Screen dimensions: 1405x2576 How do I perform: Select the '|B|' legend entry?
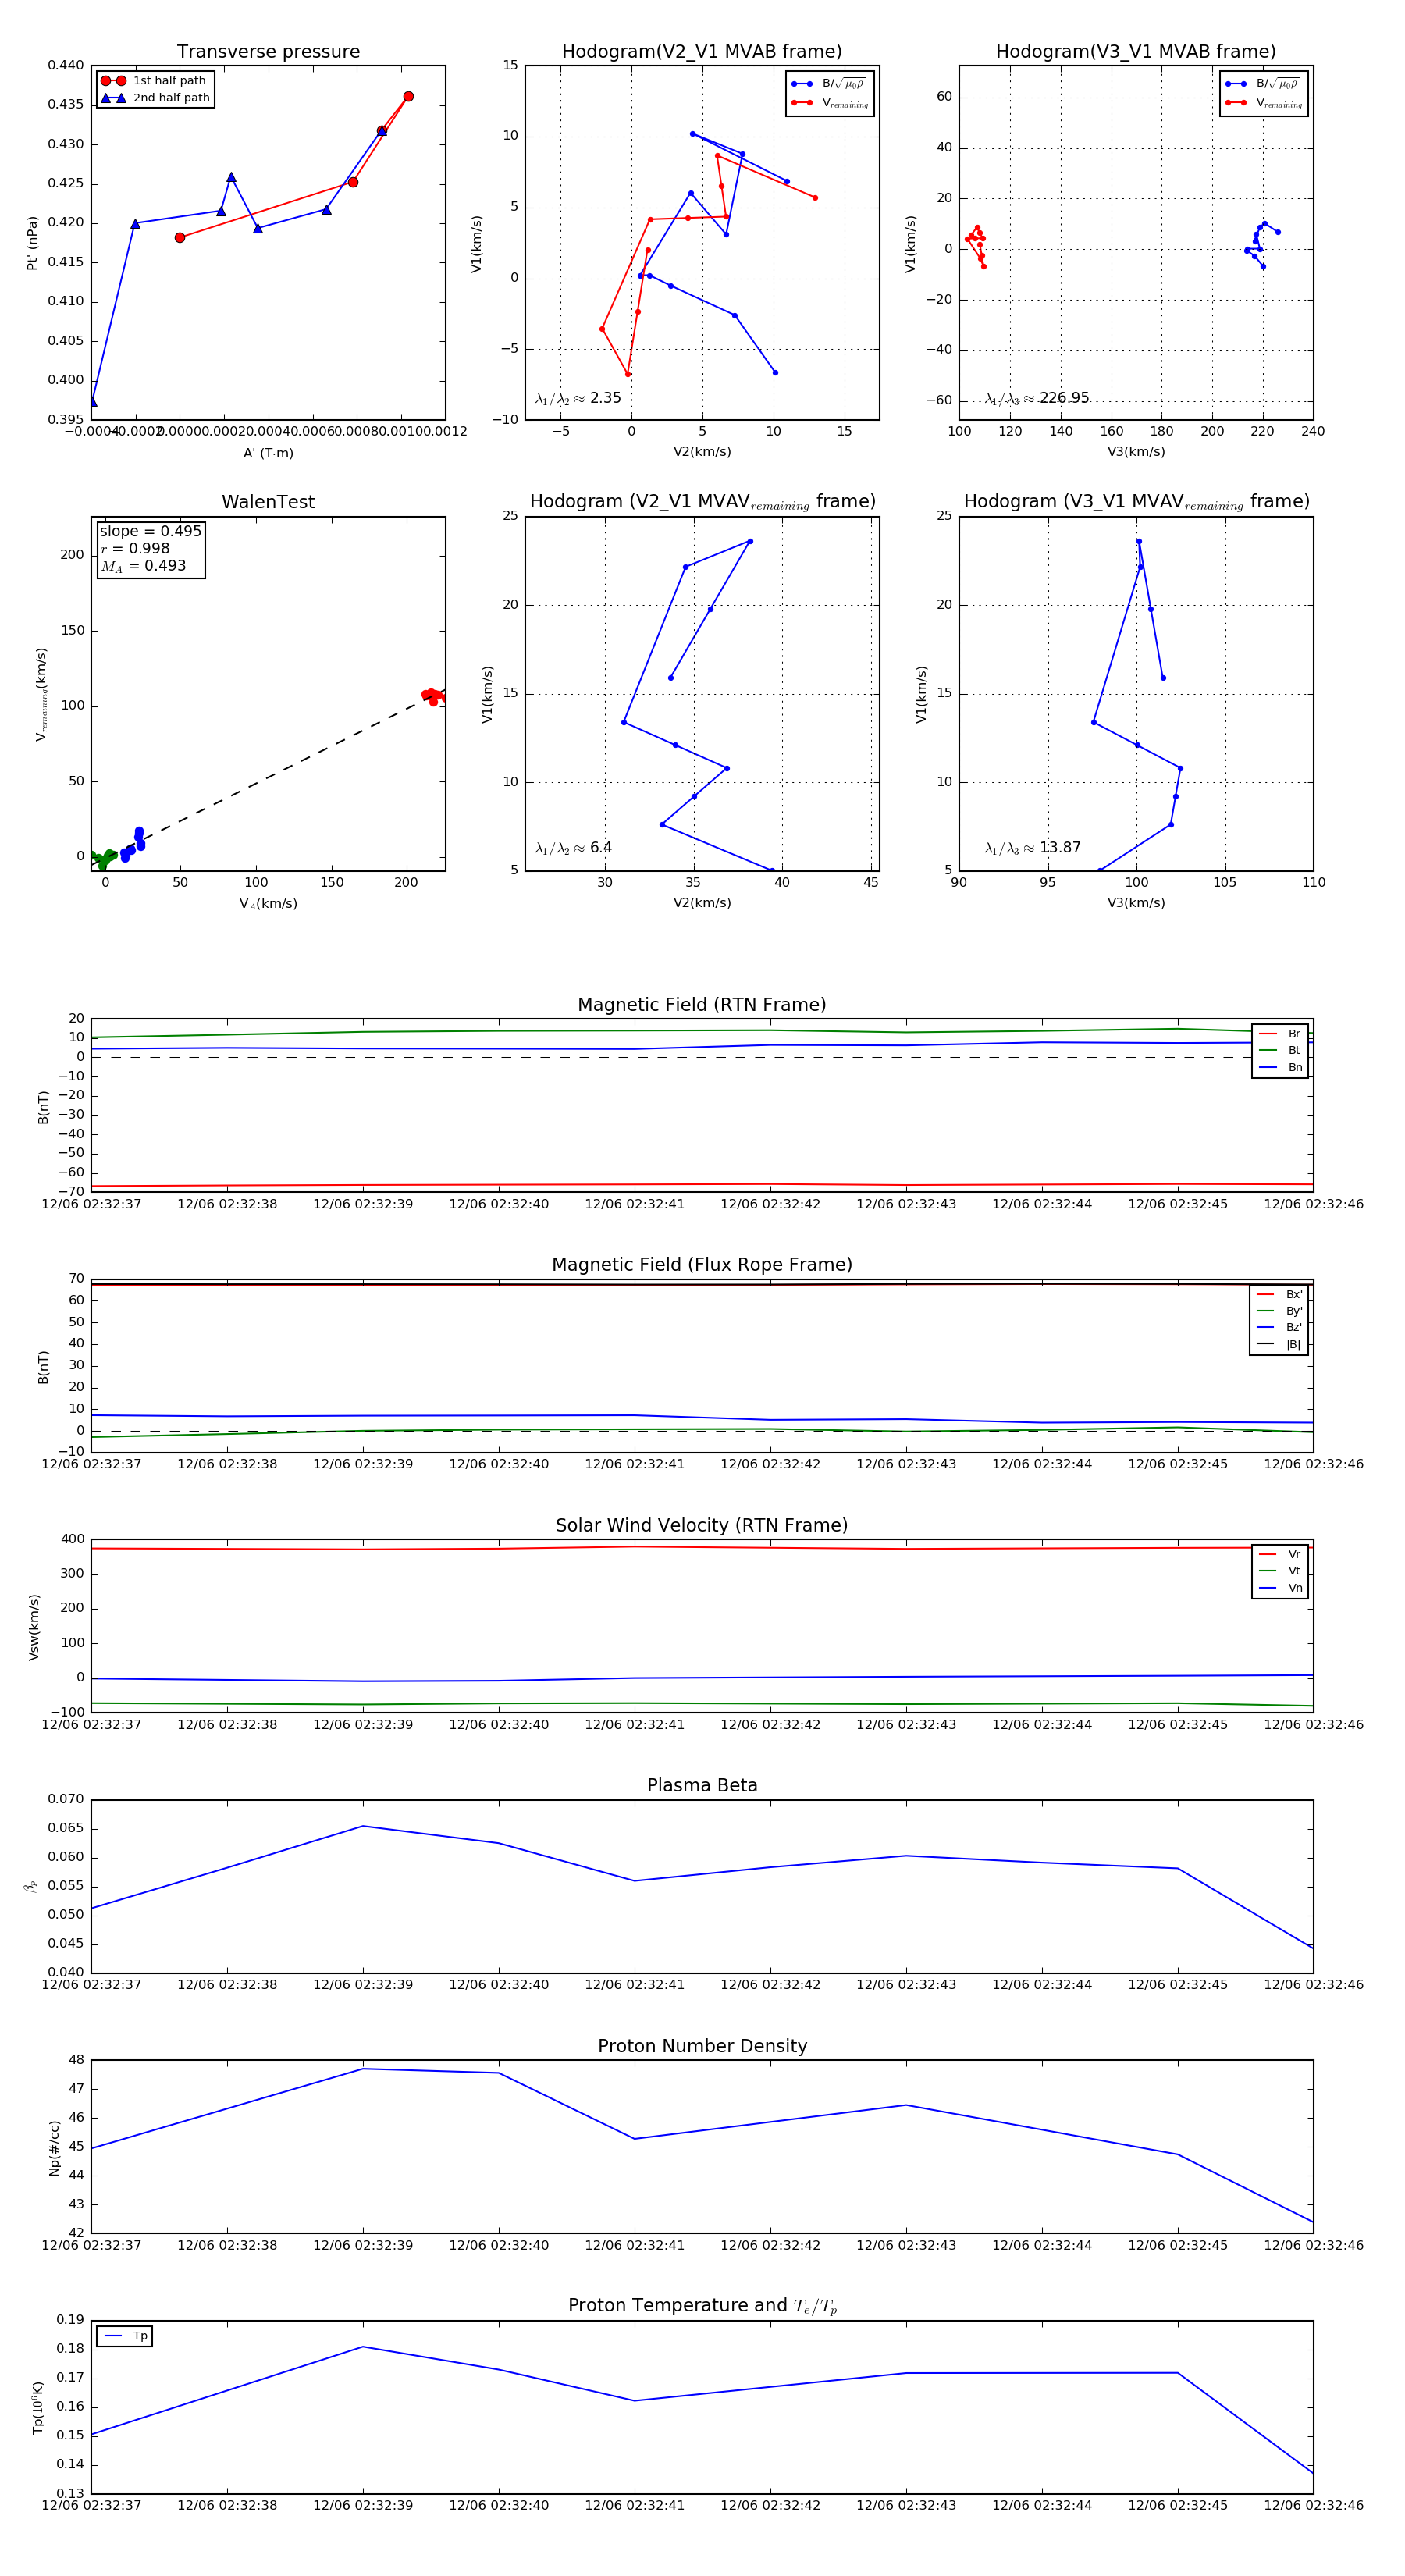tap(1279, 1345)
